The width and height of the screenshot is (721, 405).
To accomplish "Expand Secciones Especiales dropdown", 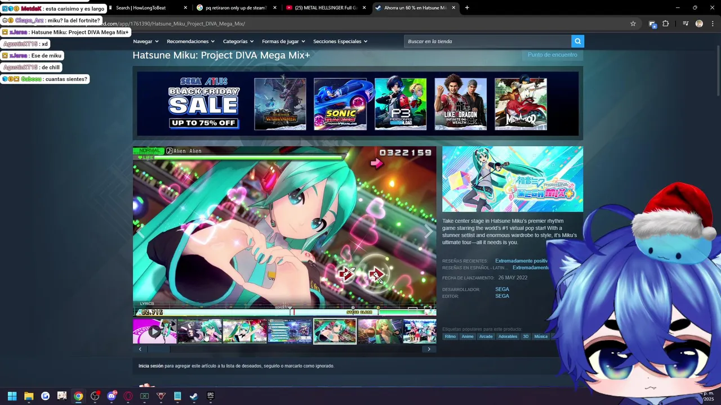I will point(340,42).
